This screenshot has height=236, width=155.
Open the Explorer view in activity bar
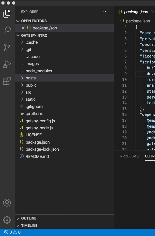click(x=7, y=14)
